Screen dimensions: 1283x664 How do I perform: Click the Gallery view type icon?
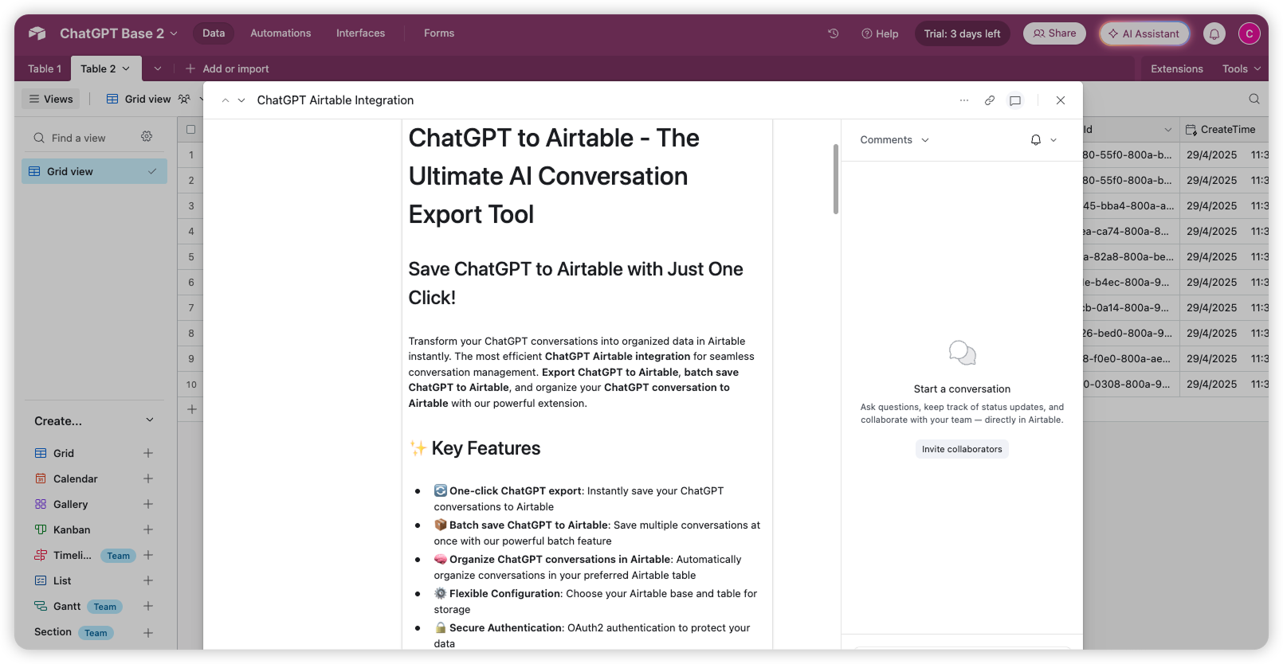tap(41, 504)
